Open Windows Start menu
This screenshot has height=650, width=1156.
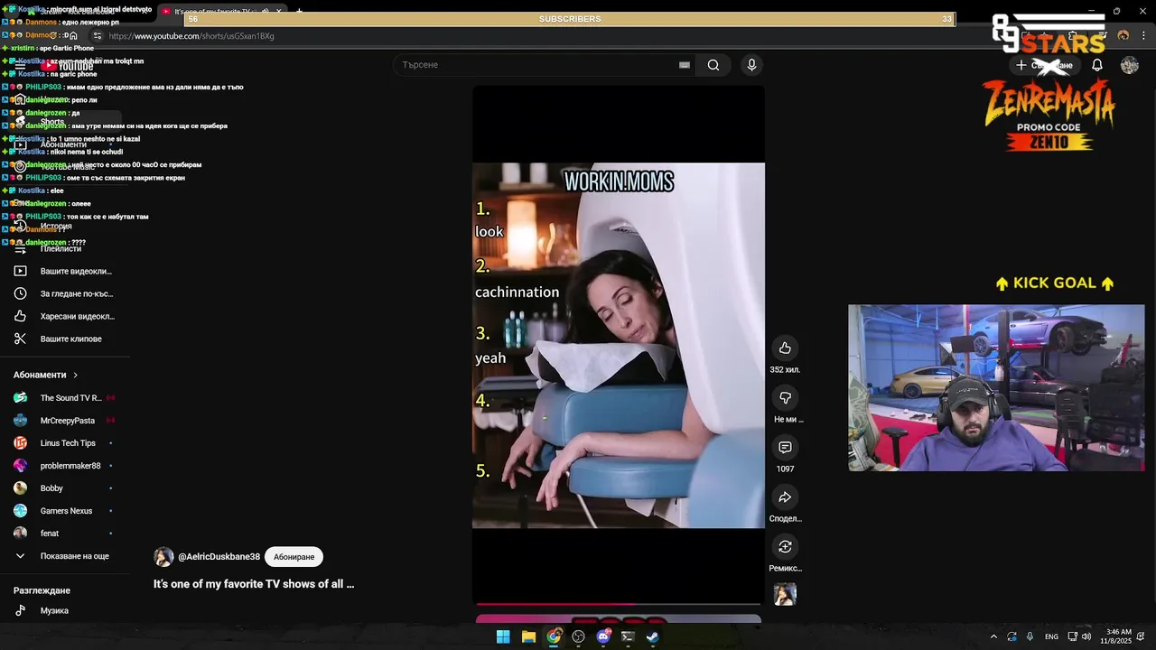click(x=503, y=636)
